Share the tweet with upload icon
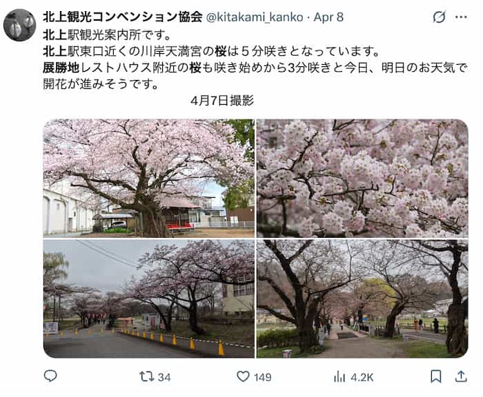 click(x=461, y=376)
